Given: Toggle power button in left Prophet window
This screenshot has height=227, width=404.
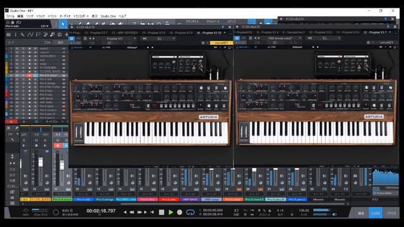Looking at the screenshot, I should 71,38.
